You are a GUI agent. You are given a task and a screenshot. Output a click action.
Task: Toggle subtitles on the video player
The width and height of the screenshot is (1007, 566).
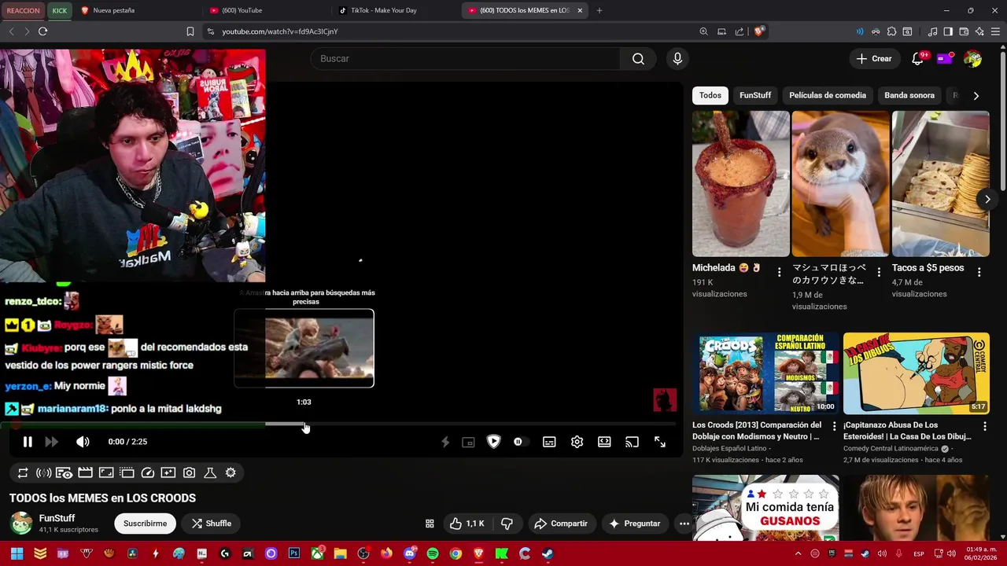pos(549,442)
